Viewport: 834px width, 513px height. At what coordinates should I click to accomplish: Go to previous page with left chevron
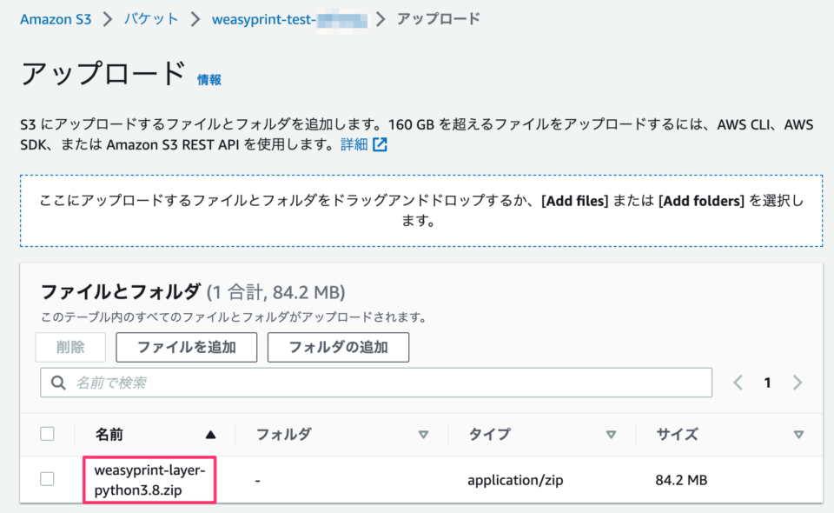[x=738, y=383]
